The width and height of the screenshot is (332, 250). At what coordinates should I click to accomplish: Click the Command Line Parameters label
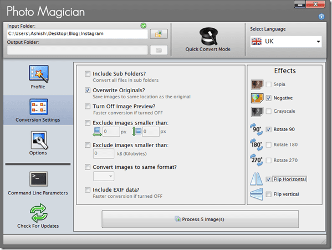click(x=38, y=193)
